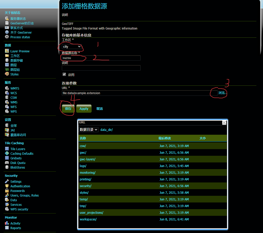Click the data_dir/ breadcrumb link
Image resolution: width=263 pixels, height=233 pixels.
[x=106, y=130]
